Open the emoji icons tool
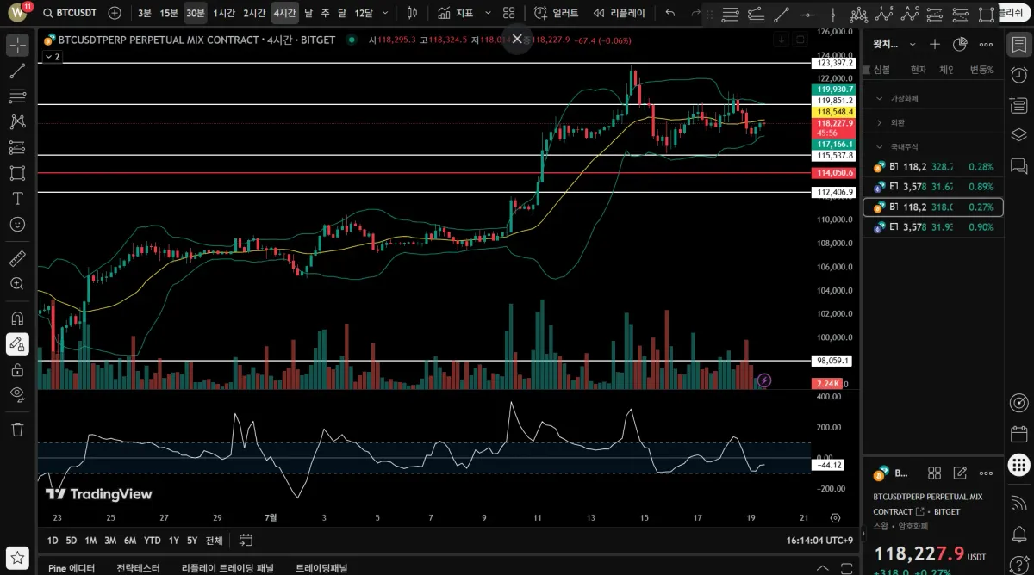1034x575 pixels. (x=17, y=224)
